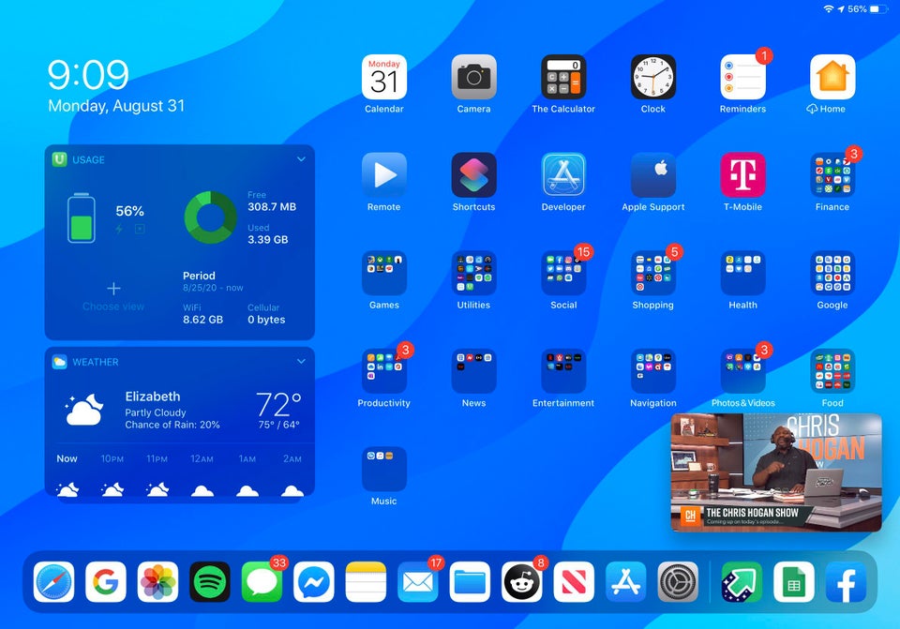Collapse the Usage widget chevron
900x629 pixels.
click(x=301, y=159)
